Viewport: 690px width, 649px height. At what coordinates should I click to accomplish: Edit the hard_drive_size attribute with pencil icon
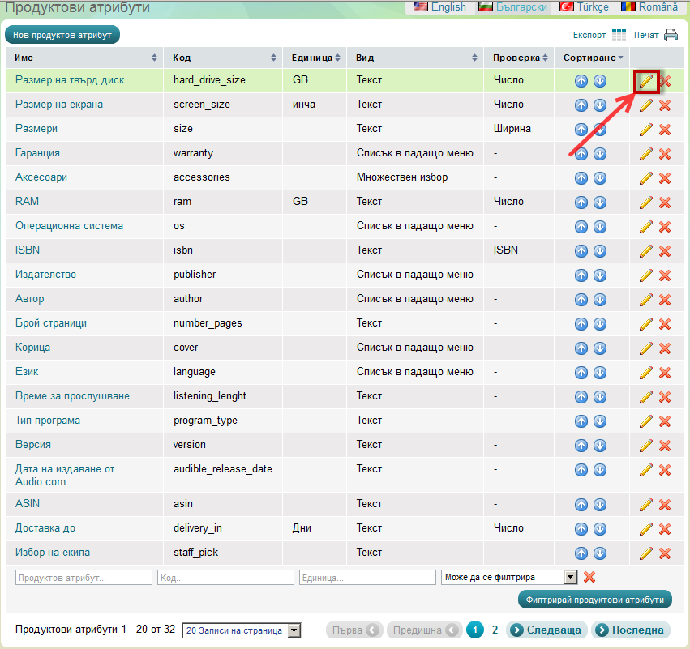[645, 81]
